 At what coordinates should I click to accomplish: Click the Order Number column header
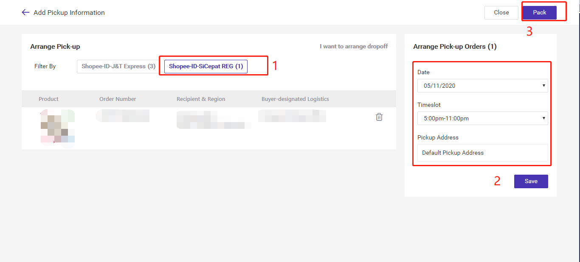click(118, 99)
